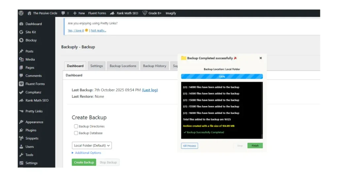The width and height of the screenshot is (338, 177).
Task: Open the comments bubble icon in admin bar
Action: pyautogui.click(x=63, y=13)
